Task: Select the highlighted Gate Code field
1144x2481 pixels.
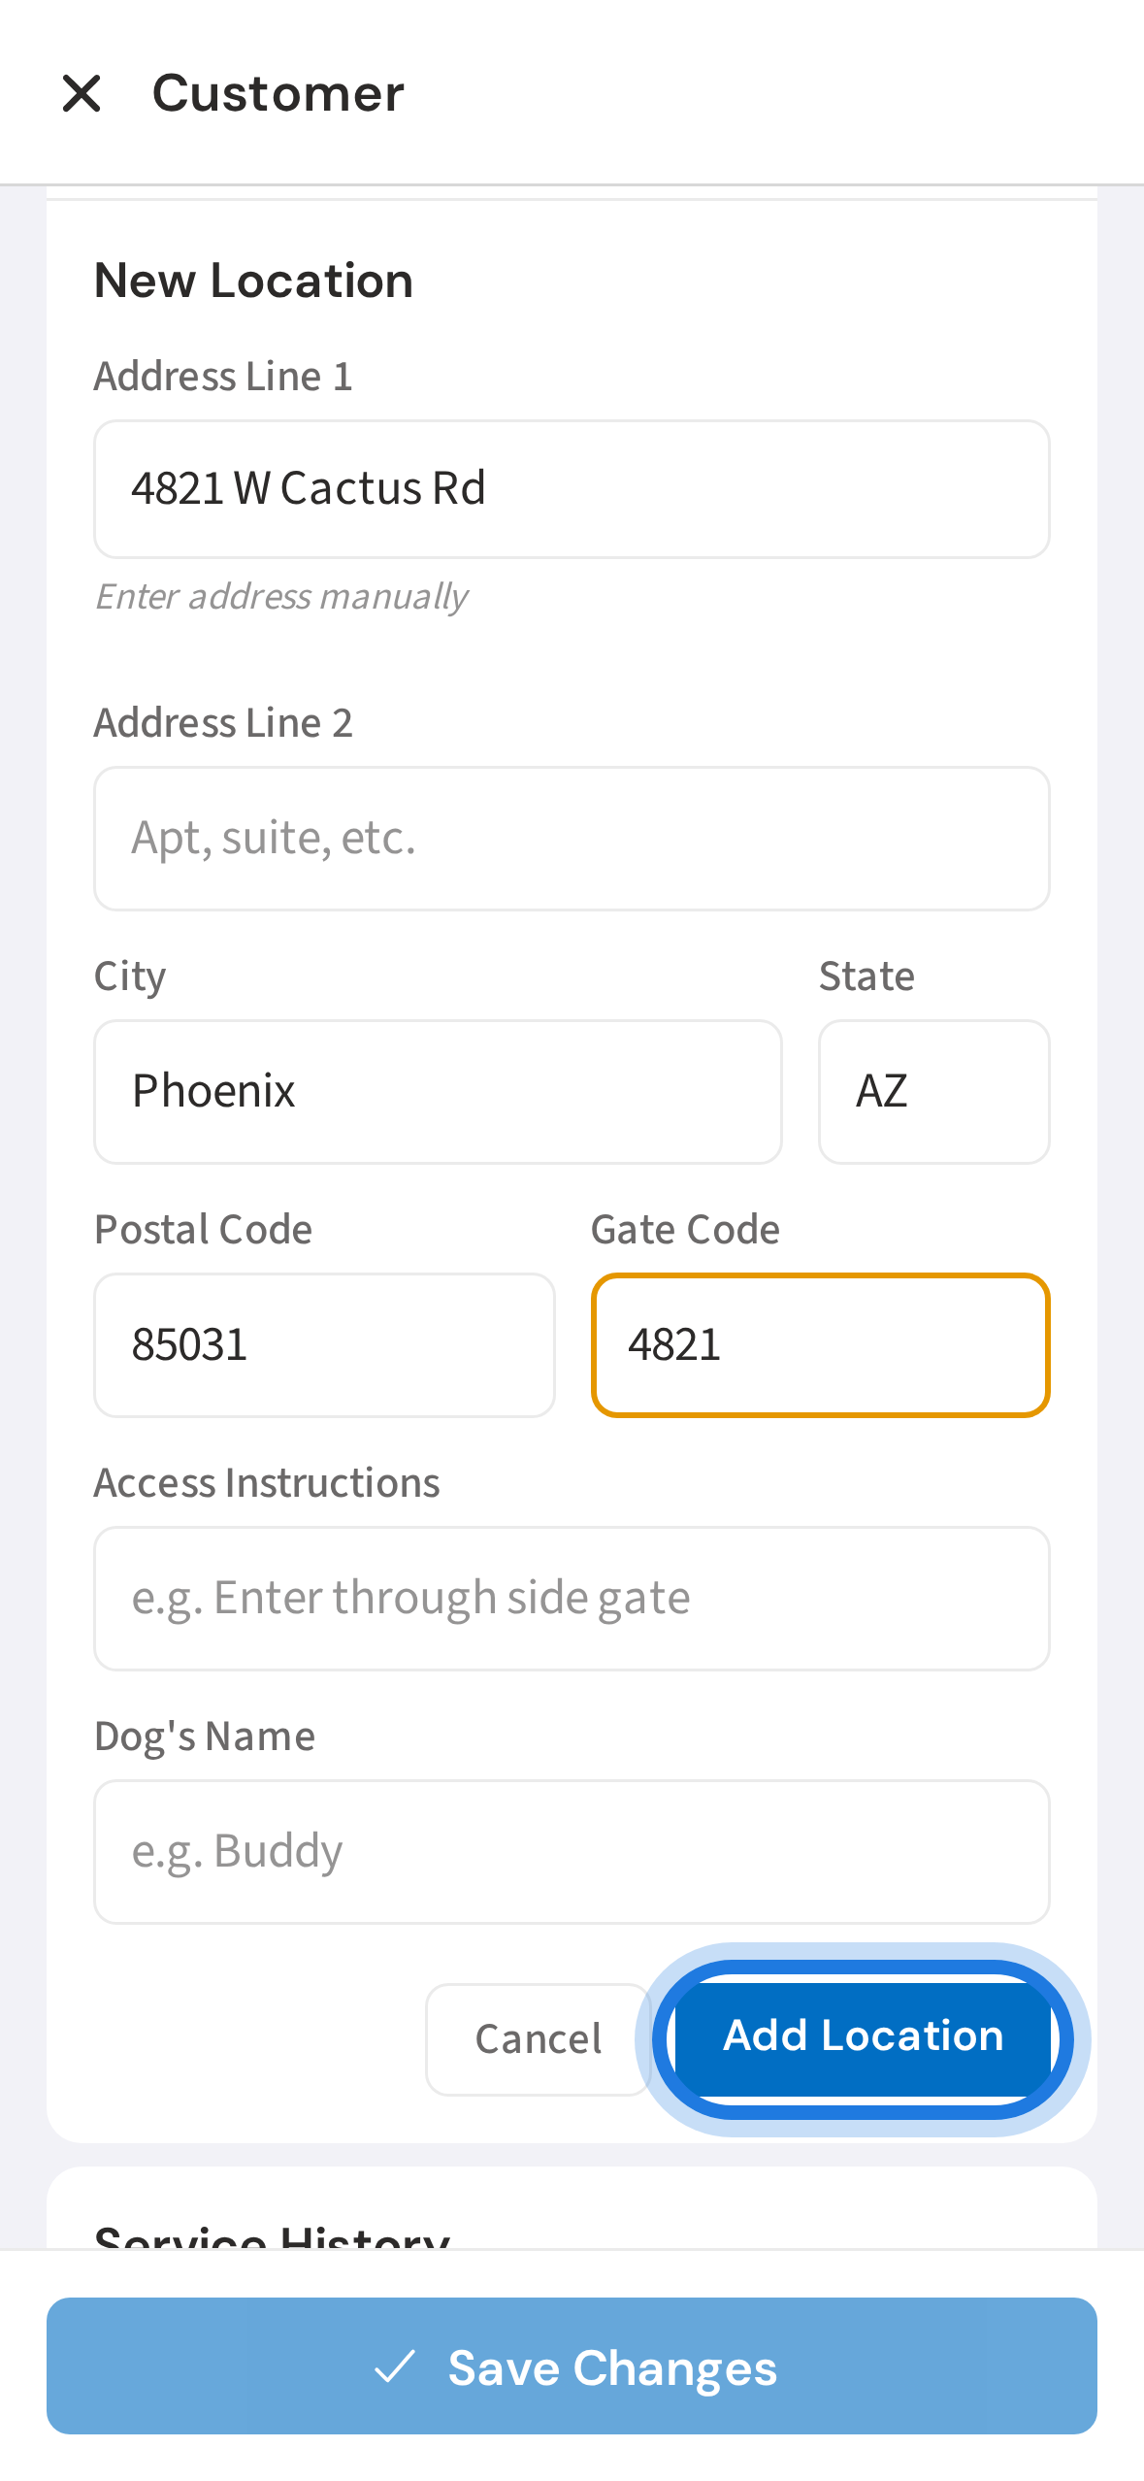Action: click(x=821, y=1343)
